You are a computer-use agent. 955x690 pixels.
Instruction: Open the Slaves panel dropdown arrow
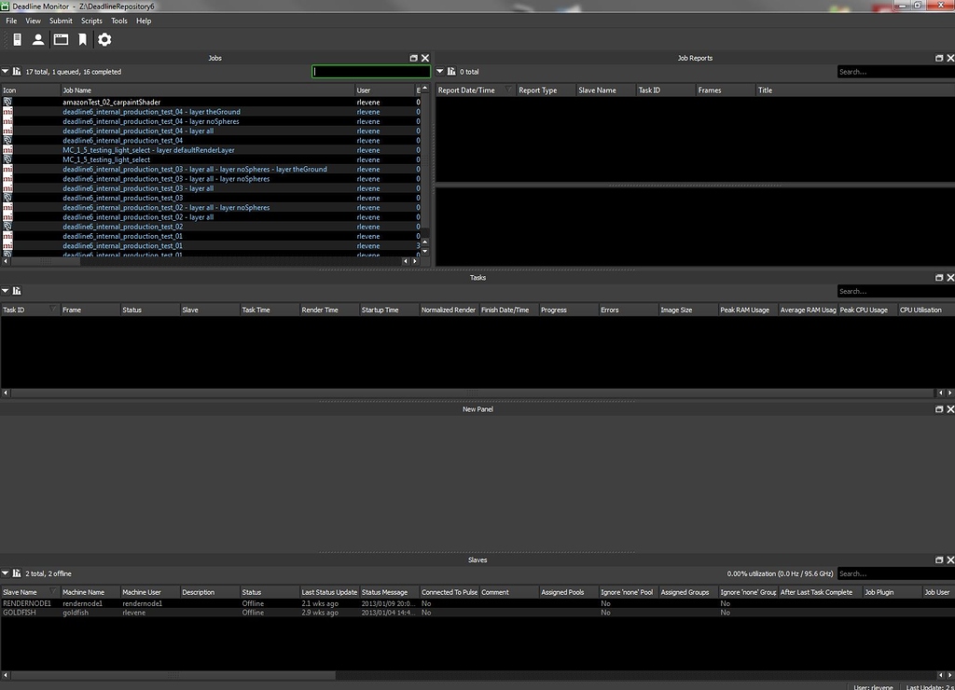(6, 573)
